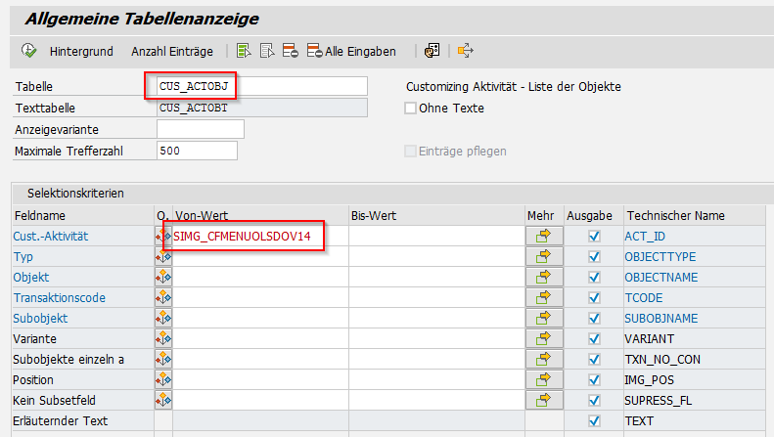Run in Hintergrund (background)
Image resolution: width=774 pixels, height=437 pixels.
81,51
